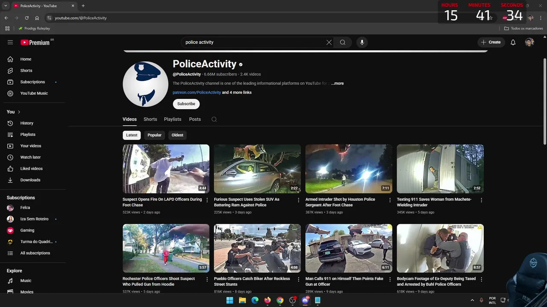Open browser apps grid in bookmarks bar
The height and width of the screenshot is (307, 547).
(7, 29)
